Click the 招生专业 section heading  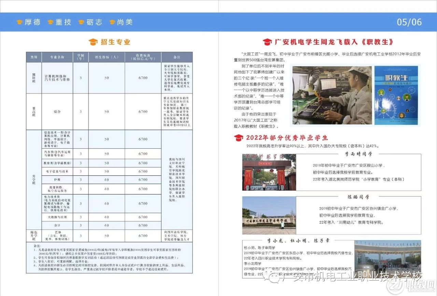coord(115,42)
